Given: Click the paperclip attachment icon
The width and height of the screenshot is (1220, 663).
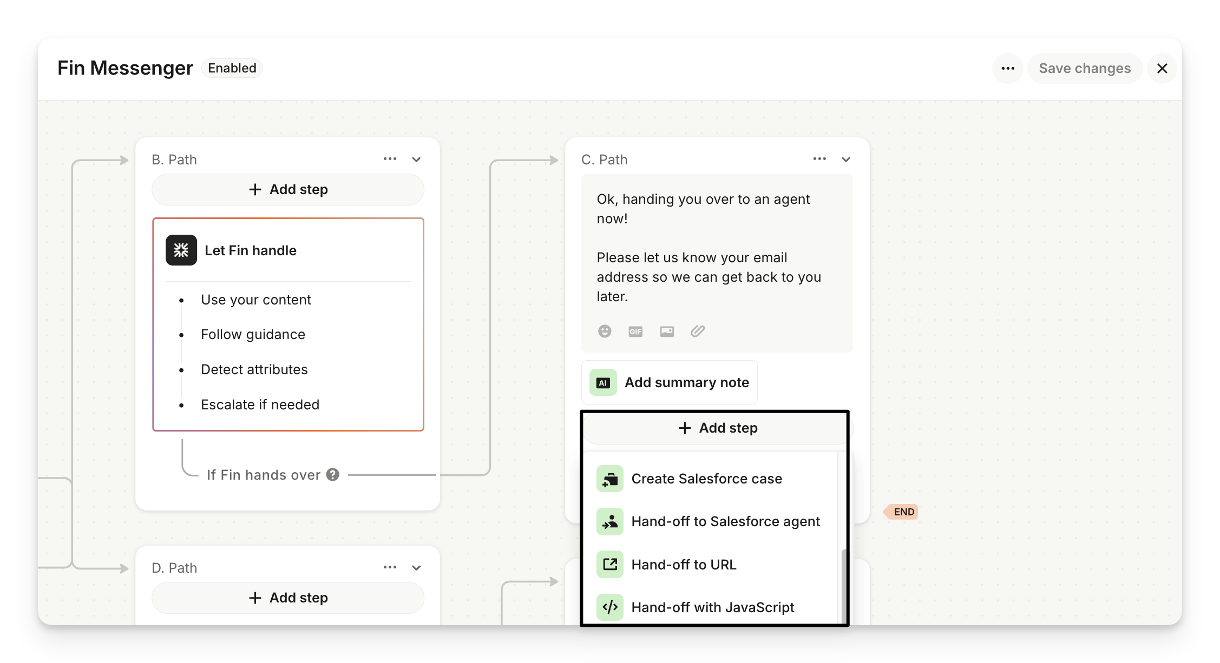Looking at the screenshot, I should tap(698, 331).
